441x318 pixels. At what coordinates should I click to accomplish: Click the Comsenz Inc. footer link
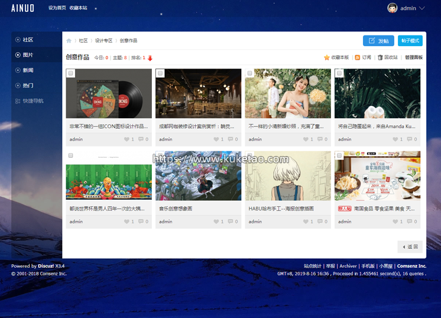[x=411, y=266]
